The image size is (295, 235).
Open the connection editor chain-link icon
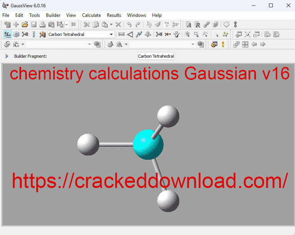[206, 24]
